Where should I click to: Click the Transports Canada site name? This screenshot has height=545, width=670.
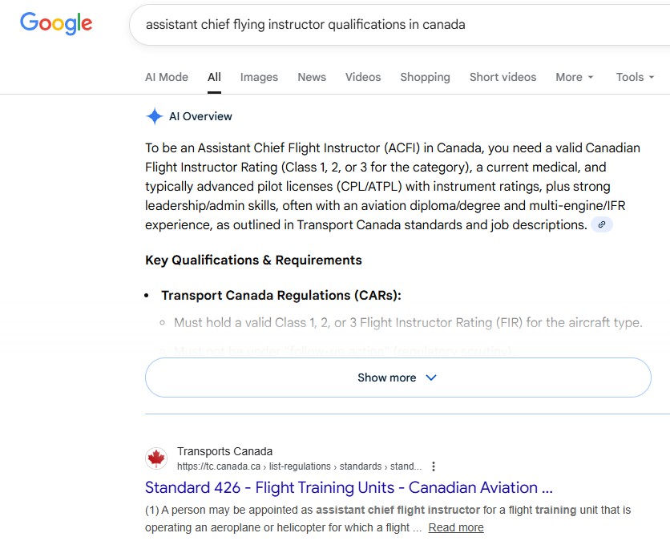tap(224, 451)
